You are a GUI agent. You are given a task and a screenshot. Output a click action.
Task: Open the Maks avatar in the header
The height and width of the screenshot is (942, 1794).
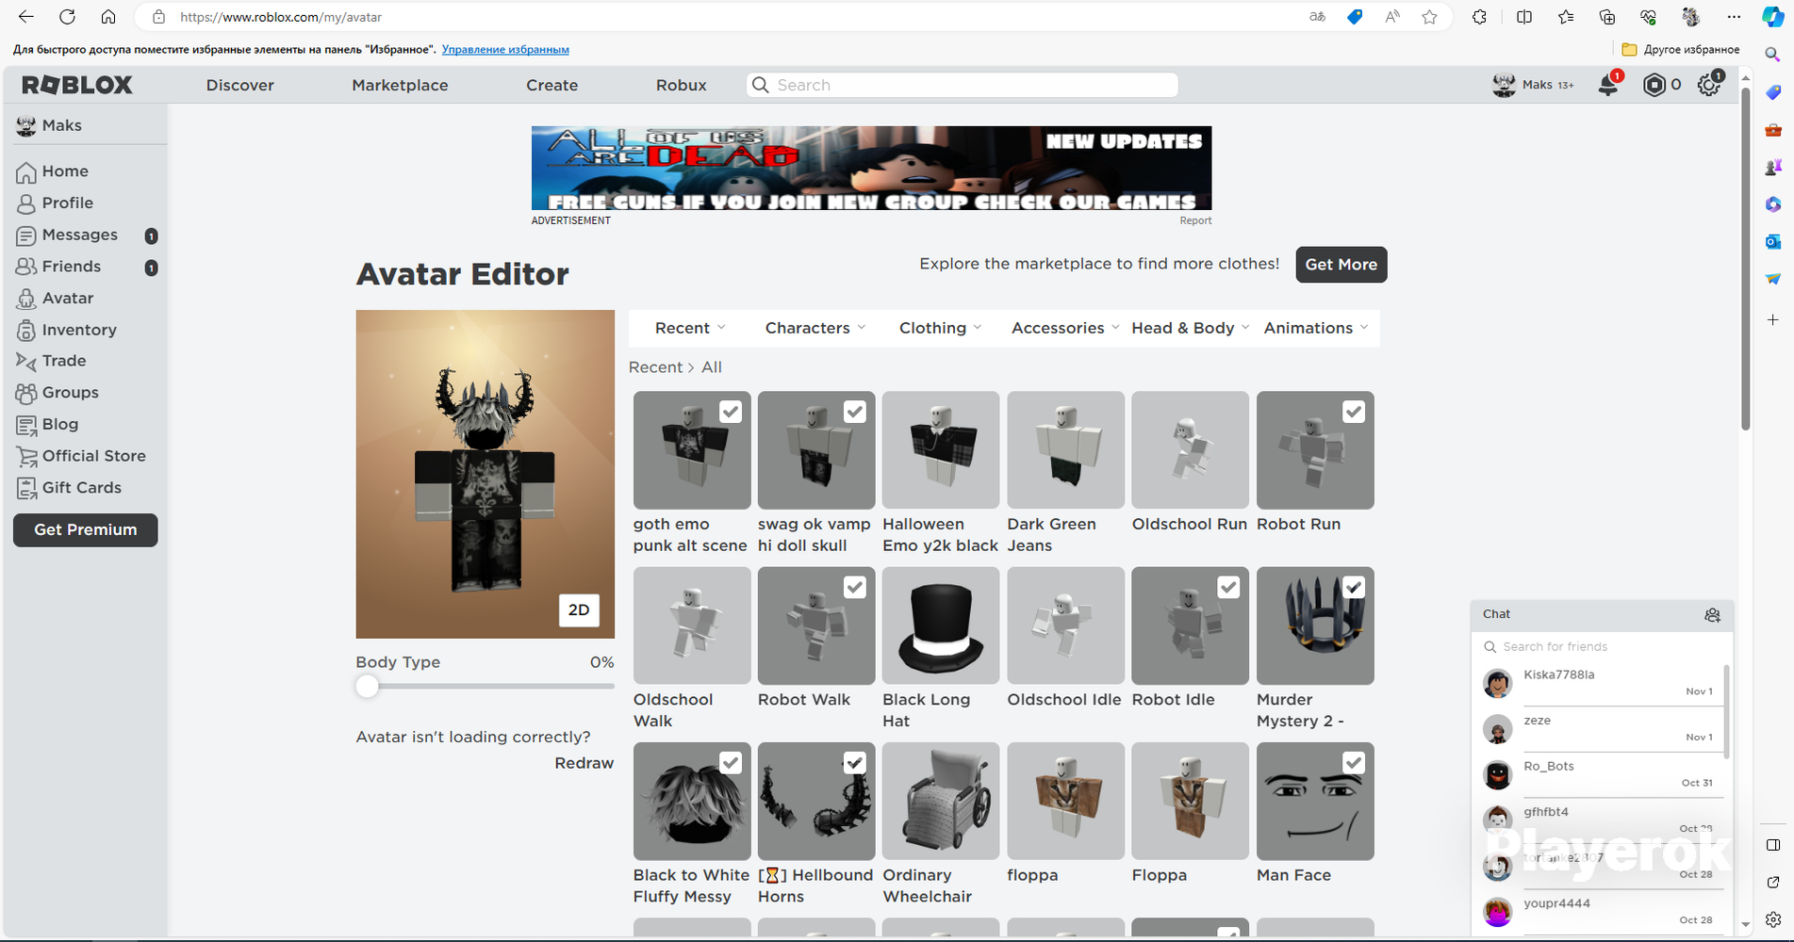click(1504, 85)
